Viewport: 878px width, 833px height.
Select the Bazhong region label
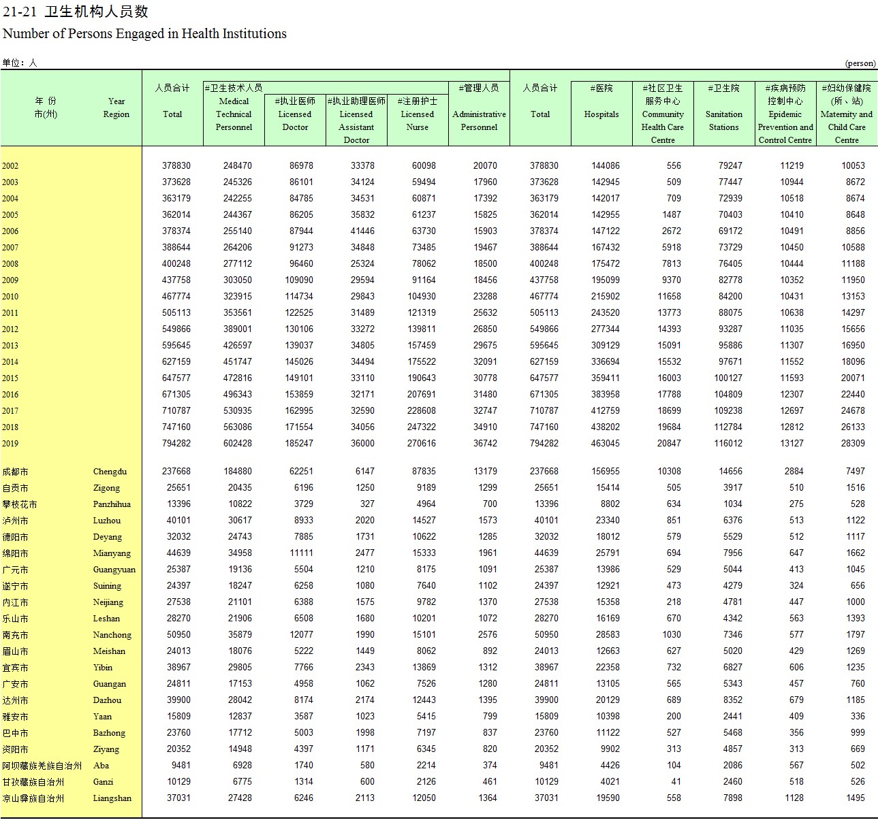(x=109, y=733)
